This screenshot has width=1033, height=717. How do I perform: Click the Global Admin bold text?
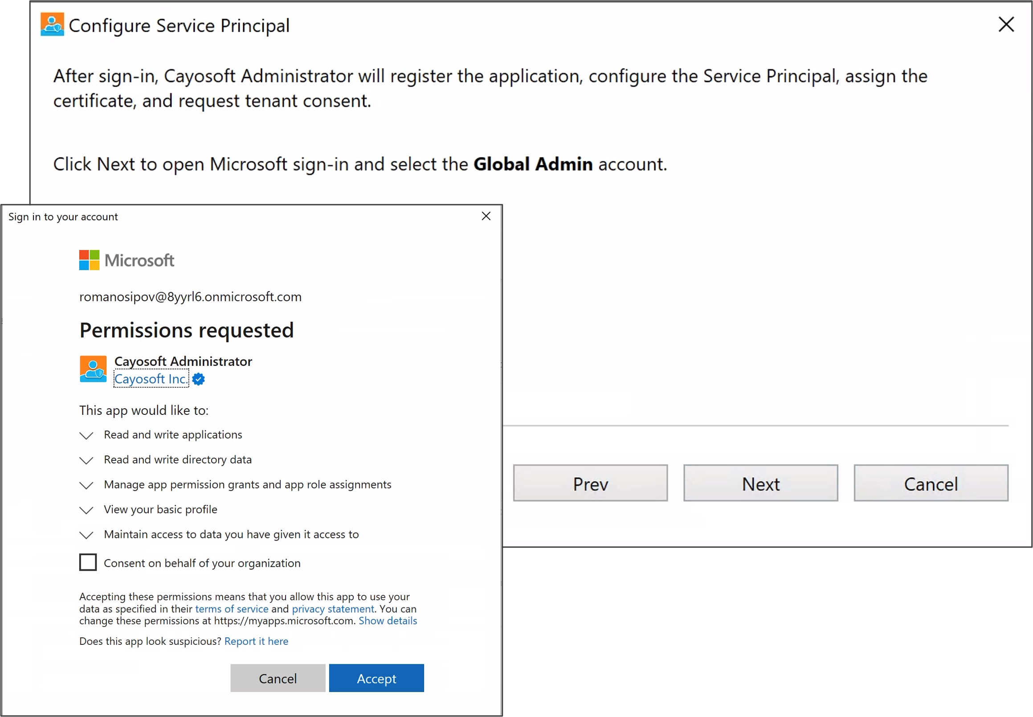[533, 164]
